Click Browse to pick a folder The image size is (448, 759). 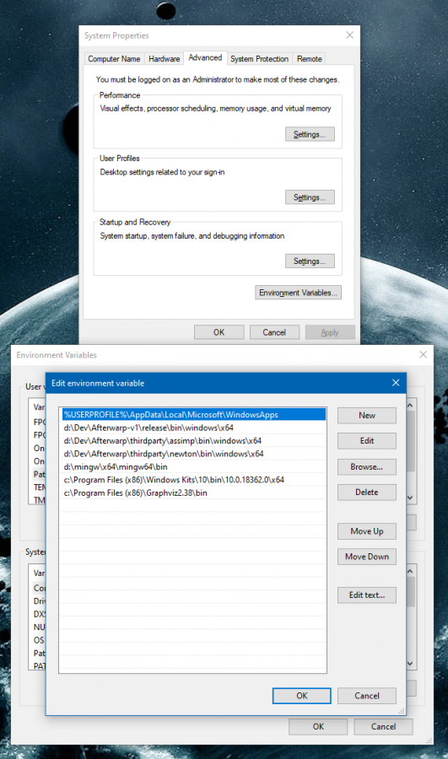tap(367, 466)
